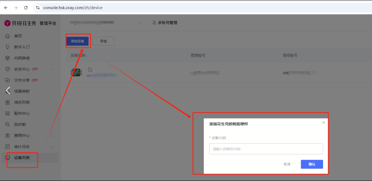Click the 确认 button
The height and width of the screenshot is (181, 372).
click(312, 164)
